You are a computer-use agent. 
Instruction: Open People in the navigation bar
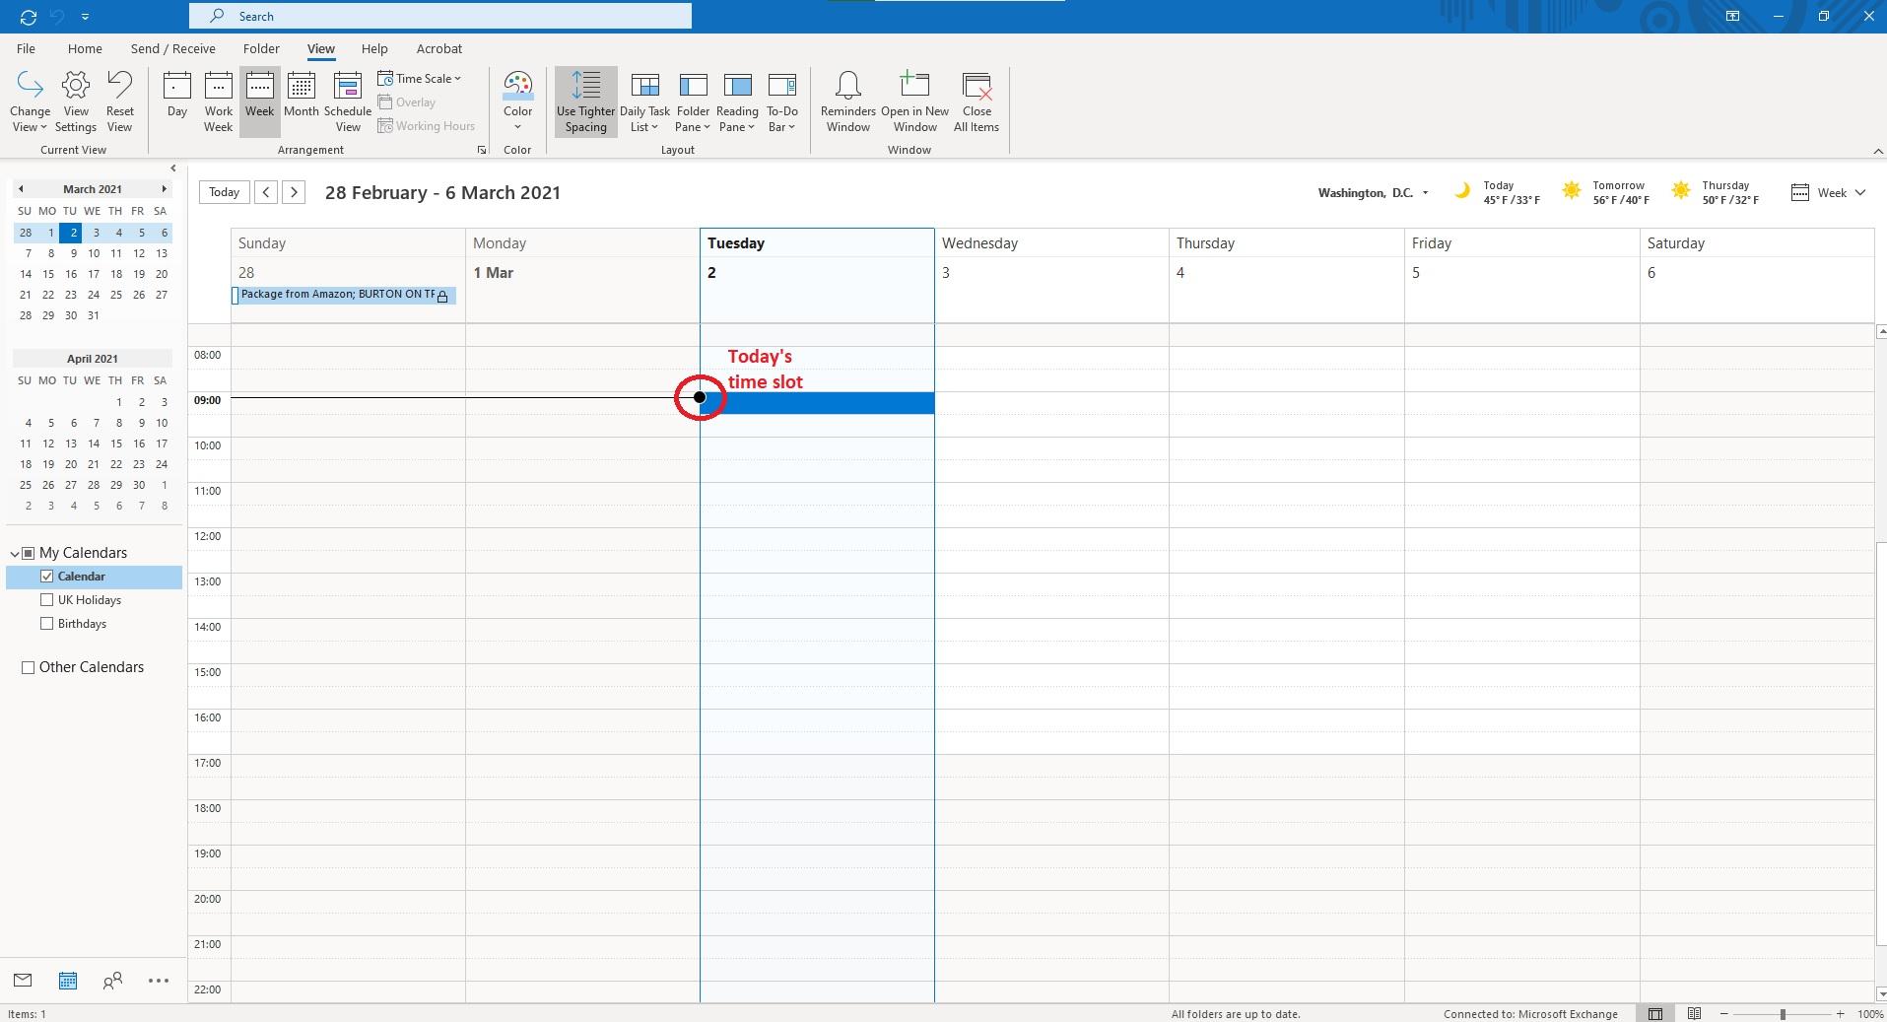(113, 980)
